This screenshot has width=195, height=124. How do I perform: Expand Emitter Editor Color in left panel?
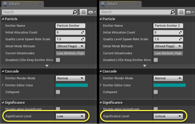3,85
